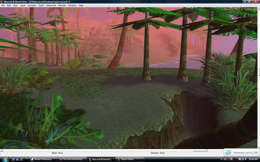
Task: Click the Brush: None status text
Action: click(57, 153)
